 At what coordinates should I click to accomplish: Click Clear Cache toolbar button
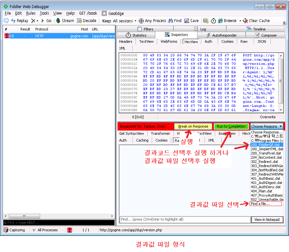point(256,21)
